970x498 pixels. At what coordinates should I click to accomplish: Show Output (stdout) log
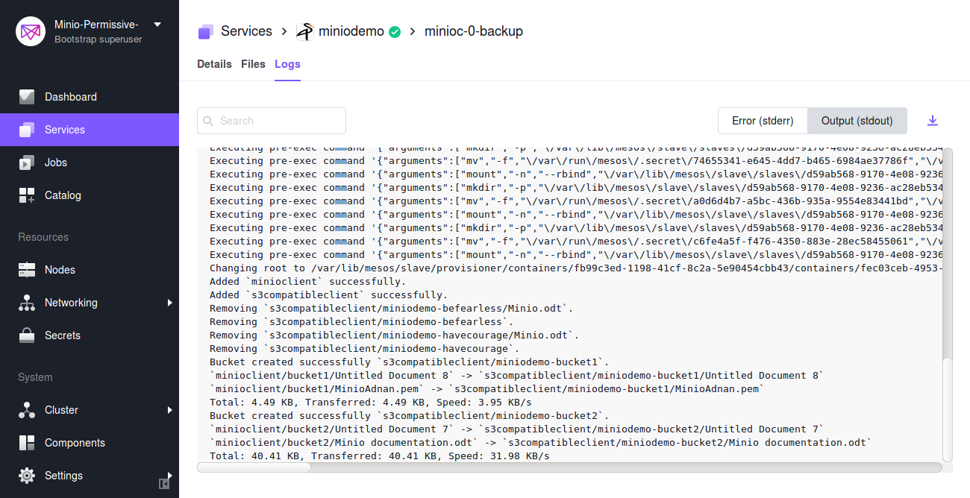pos(857,121)
